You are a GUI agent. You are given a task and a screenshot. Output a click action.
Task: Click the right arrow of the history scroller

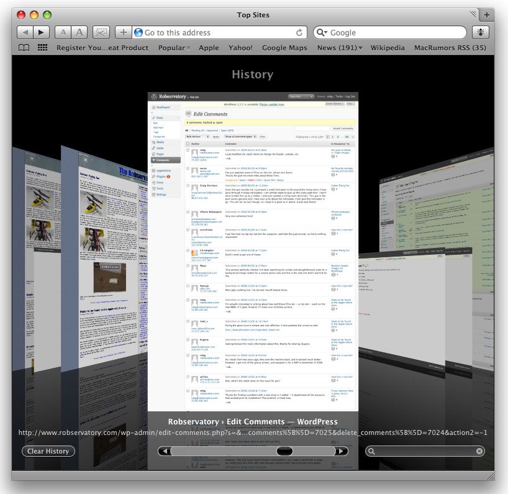(341, 451)
